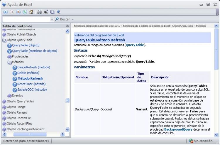220x145 pixels.
Task: Change font size with the A icon
Action: coord(46,12)
